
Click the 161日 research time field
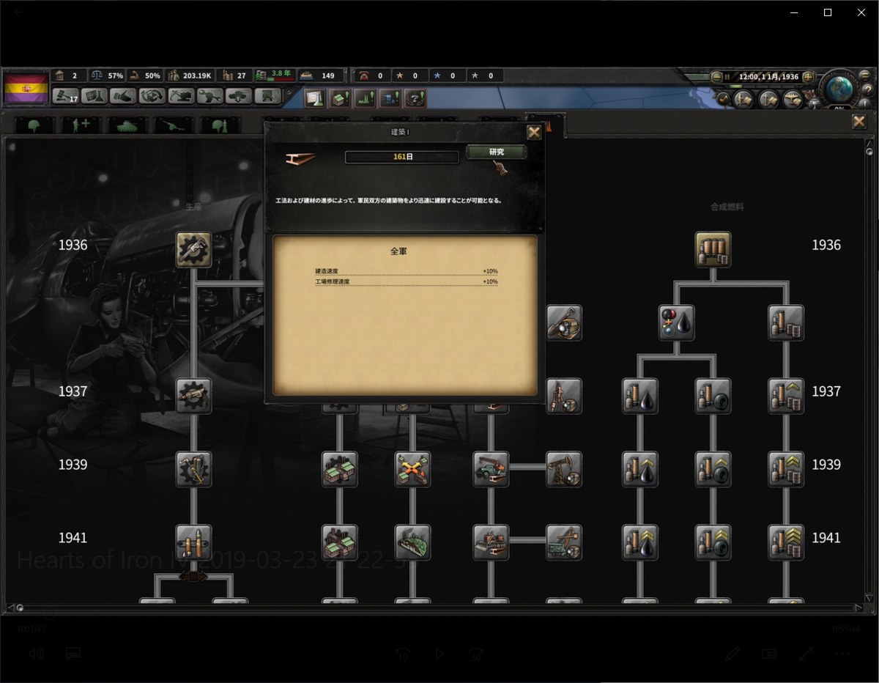(402, 157)
